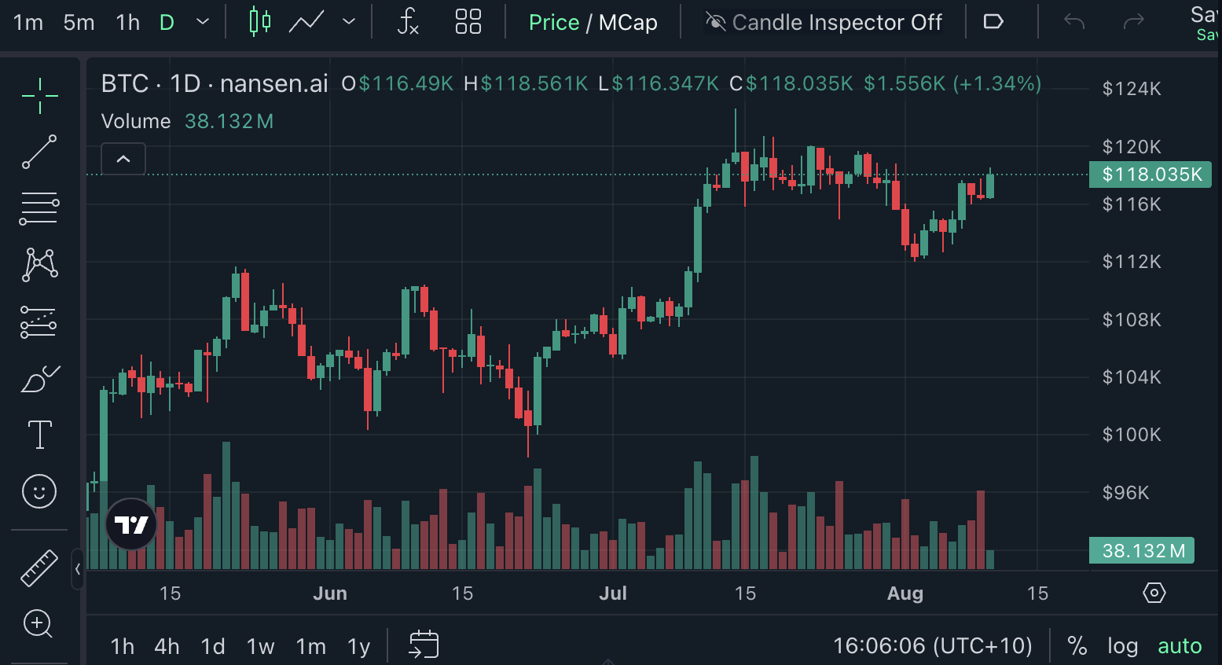Open the horizontal lines drawing tool
This screenshot has width=1222, height=665.
[39, 208]
